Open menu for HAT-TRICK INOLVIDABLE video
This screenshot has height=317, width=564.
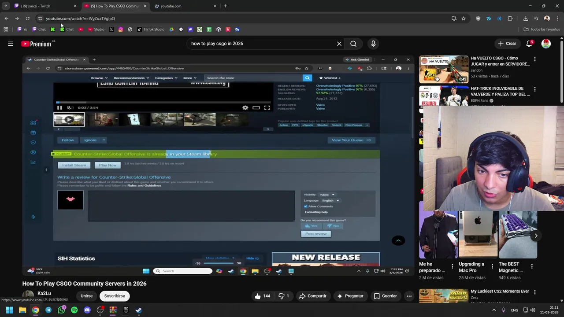[x=535, y=89]
